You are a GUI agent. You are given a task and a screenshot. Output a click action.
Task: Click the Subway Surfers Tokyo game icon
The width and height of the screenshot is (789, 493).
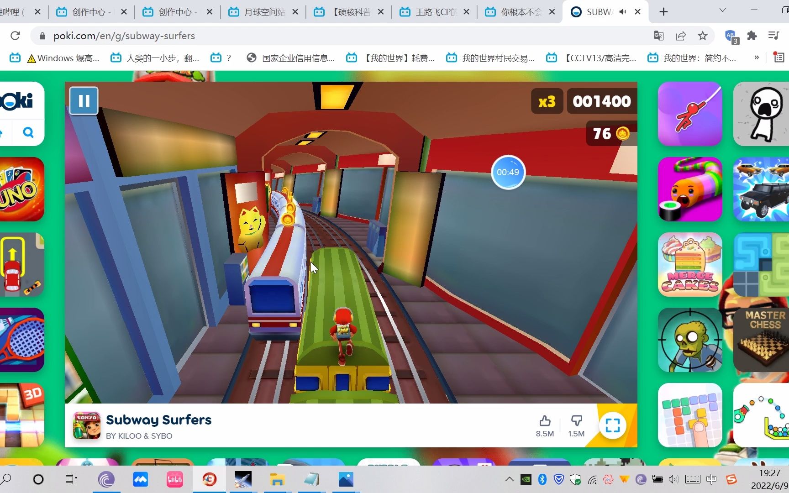pos(87,425)
